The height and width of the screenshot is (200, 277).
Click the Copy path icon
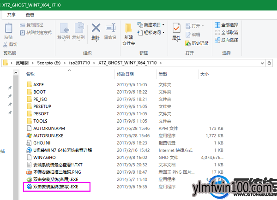[22, 25]
